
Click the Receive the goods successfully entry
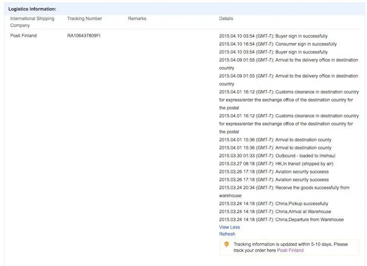284,192
